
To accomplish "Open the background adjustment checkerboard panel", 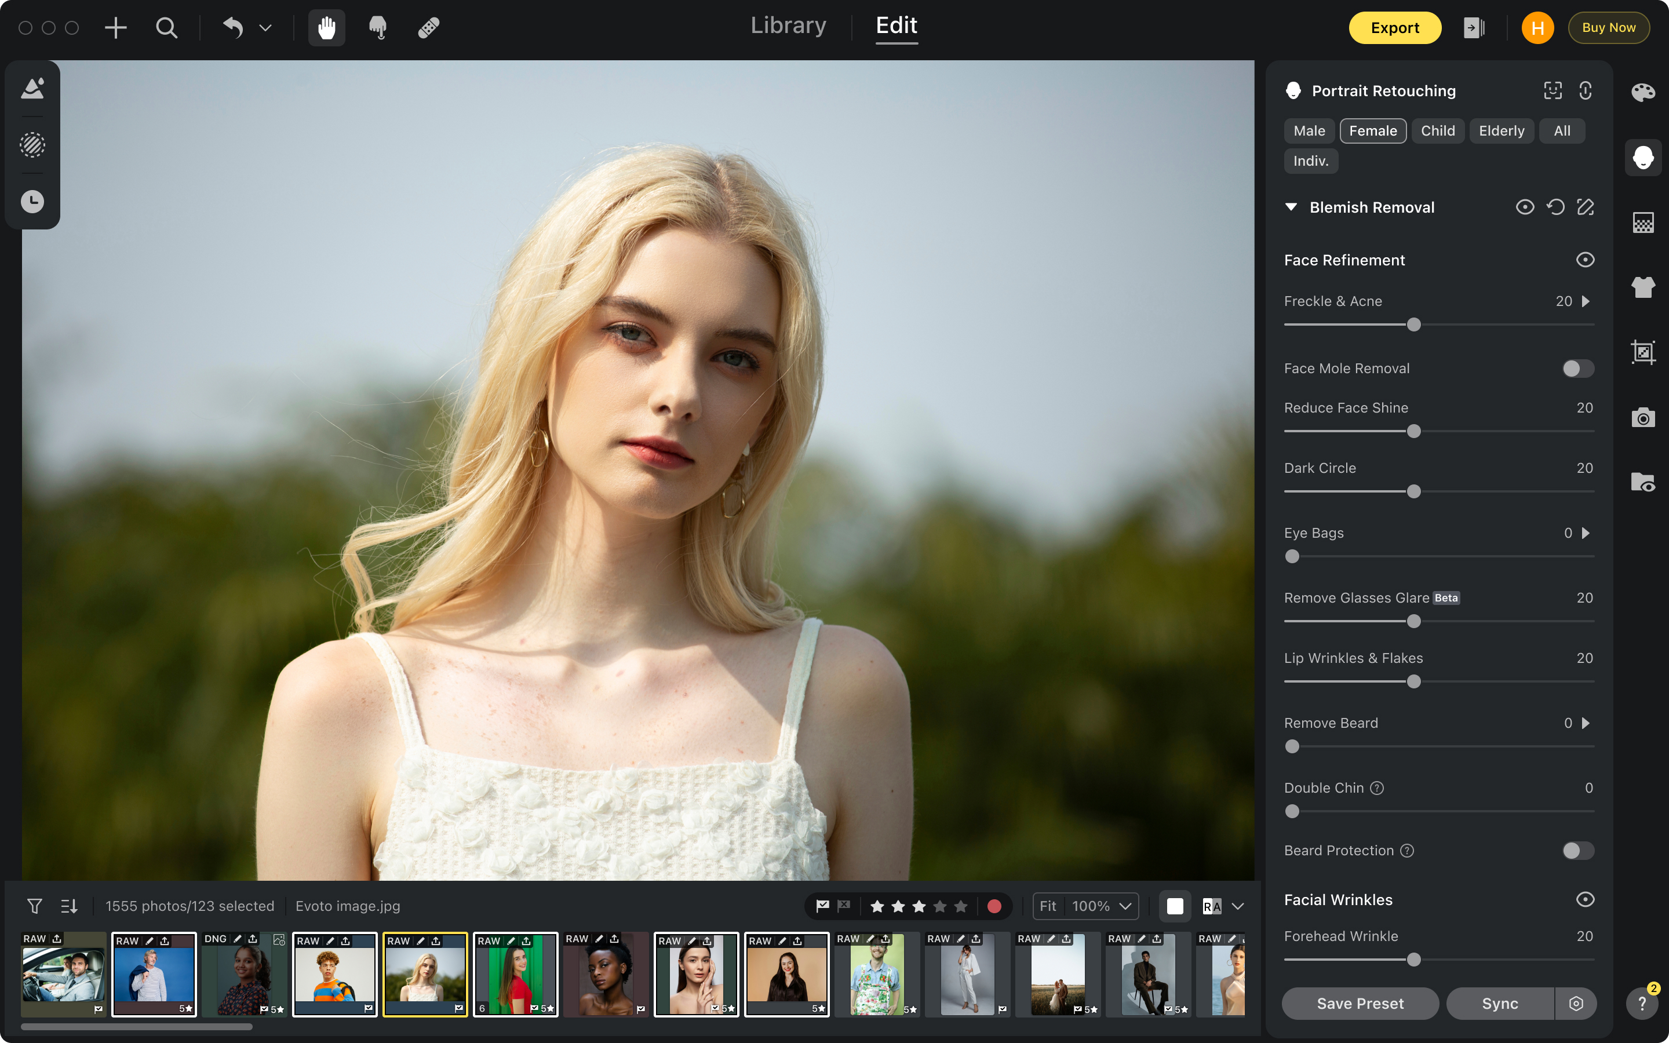I will [1643, 222].
